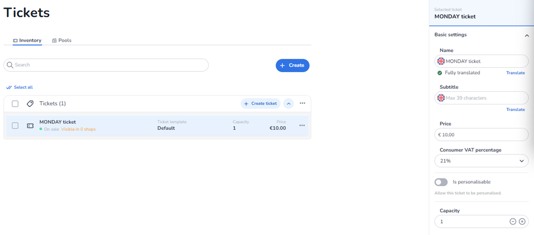The height and width of the screenshot is (235, 534).
Task: Increase capacity with the plus icon
Action: pos(522,222)
